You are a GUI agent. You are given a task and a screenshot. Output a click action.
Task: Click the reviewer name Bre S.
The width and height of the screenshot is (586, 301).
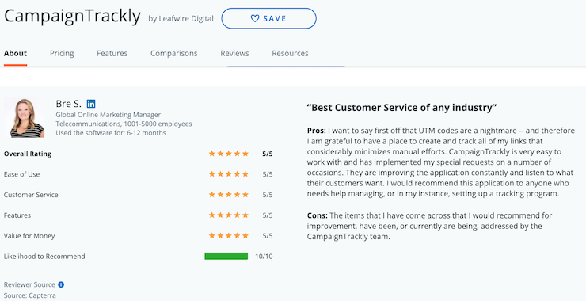(x=68, y=104)
